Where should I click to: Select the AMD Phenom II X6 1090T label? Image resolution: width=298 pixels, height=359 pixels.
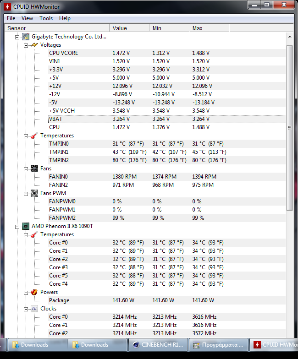62,226
